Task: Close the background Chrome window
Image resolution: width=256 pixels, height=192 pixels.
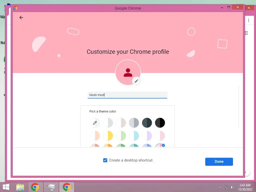Action: [249, 8]
